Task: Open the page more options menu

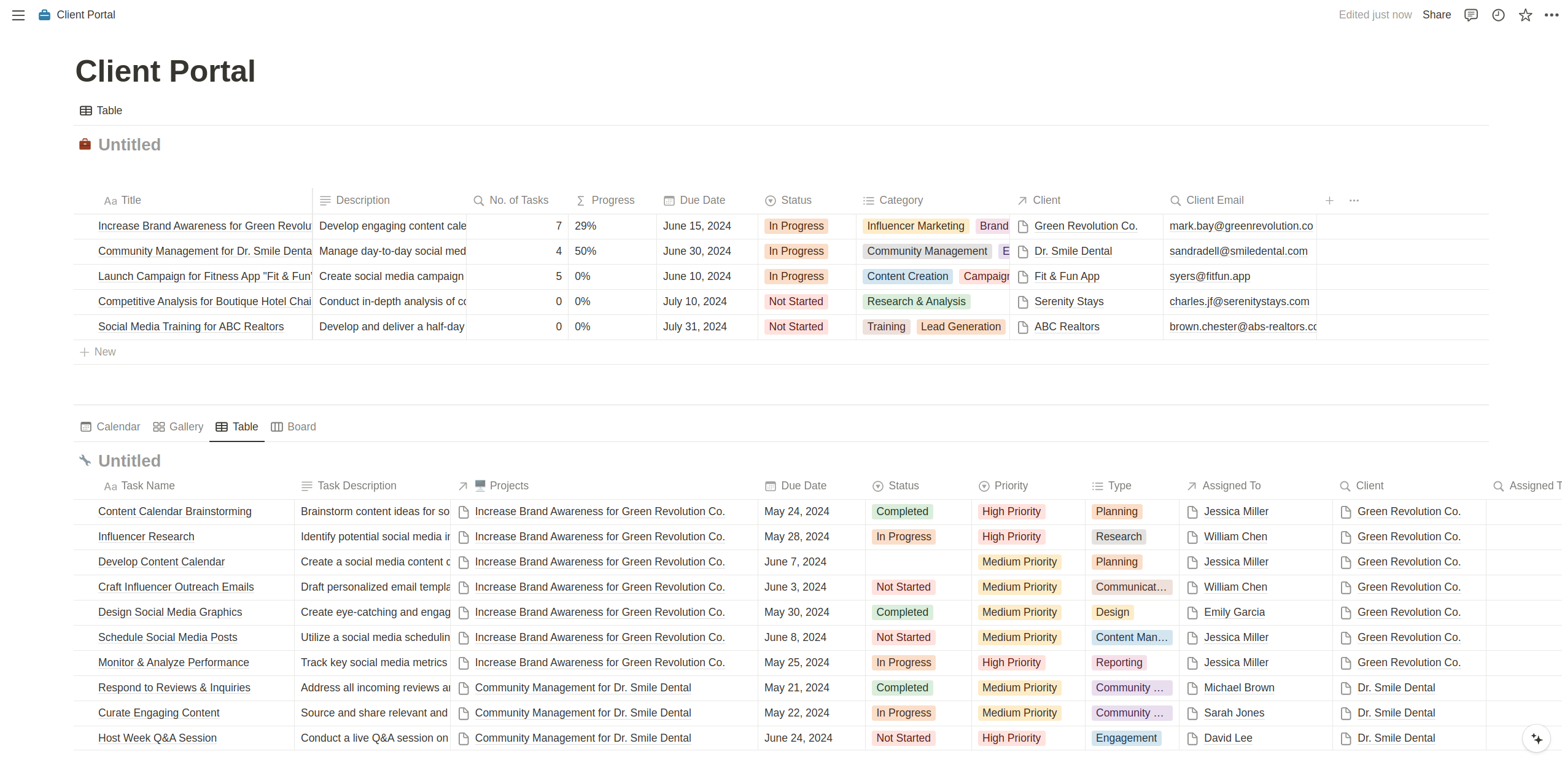Action: [1552, 15]
